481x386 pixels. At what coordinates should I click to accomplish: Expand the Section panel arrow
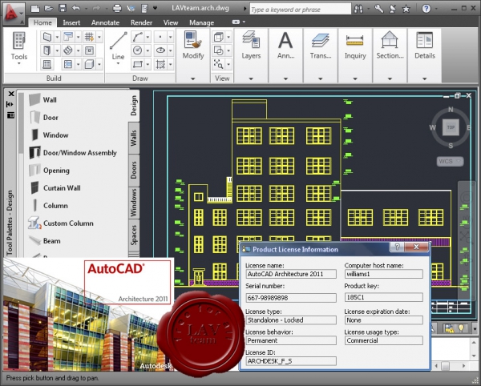(390, 78)
